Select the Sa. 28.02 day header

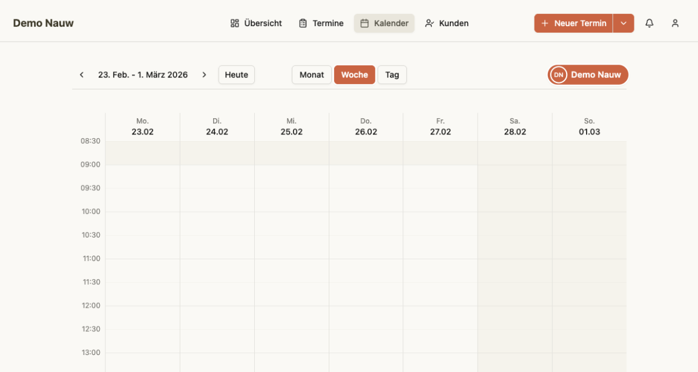click(515, 127)
